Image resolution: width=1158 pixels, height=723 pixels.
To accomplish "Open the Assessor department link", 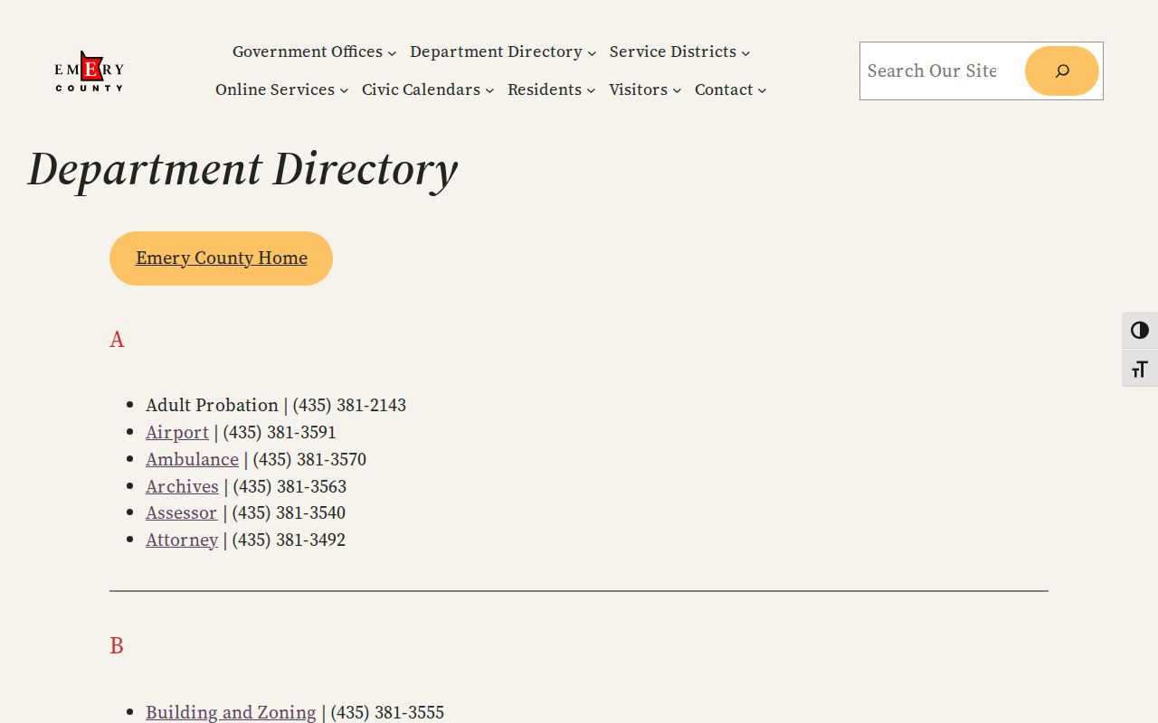I will point(181,512).
